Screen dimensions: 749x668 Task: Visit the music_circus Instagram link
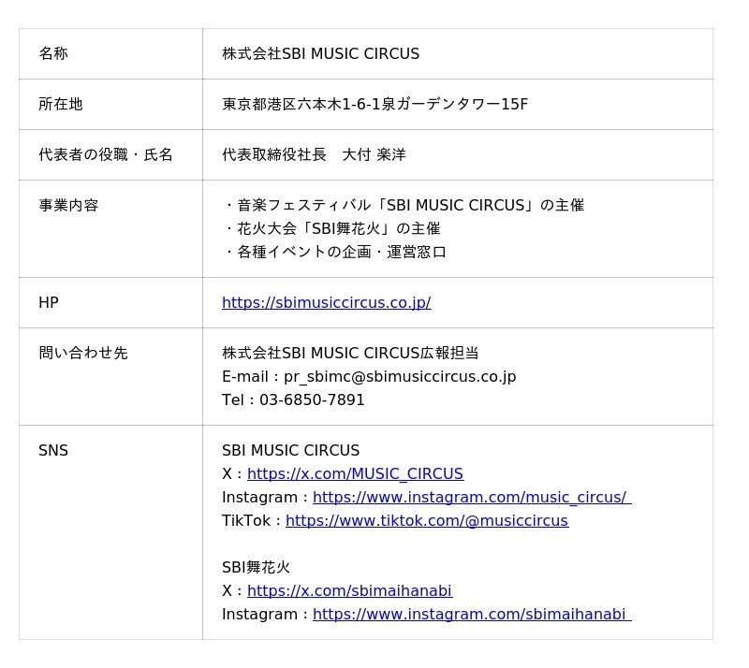(471, 498)
